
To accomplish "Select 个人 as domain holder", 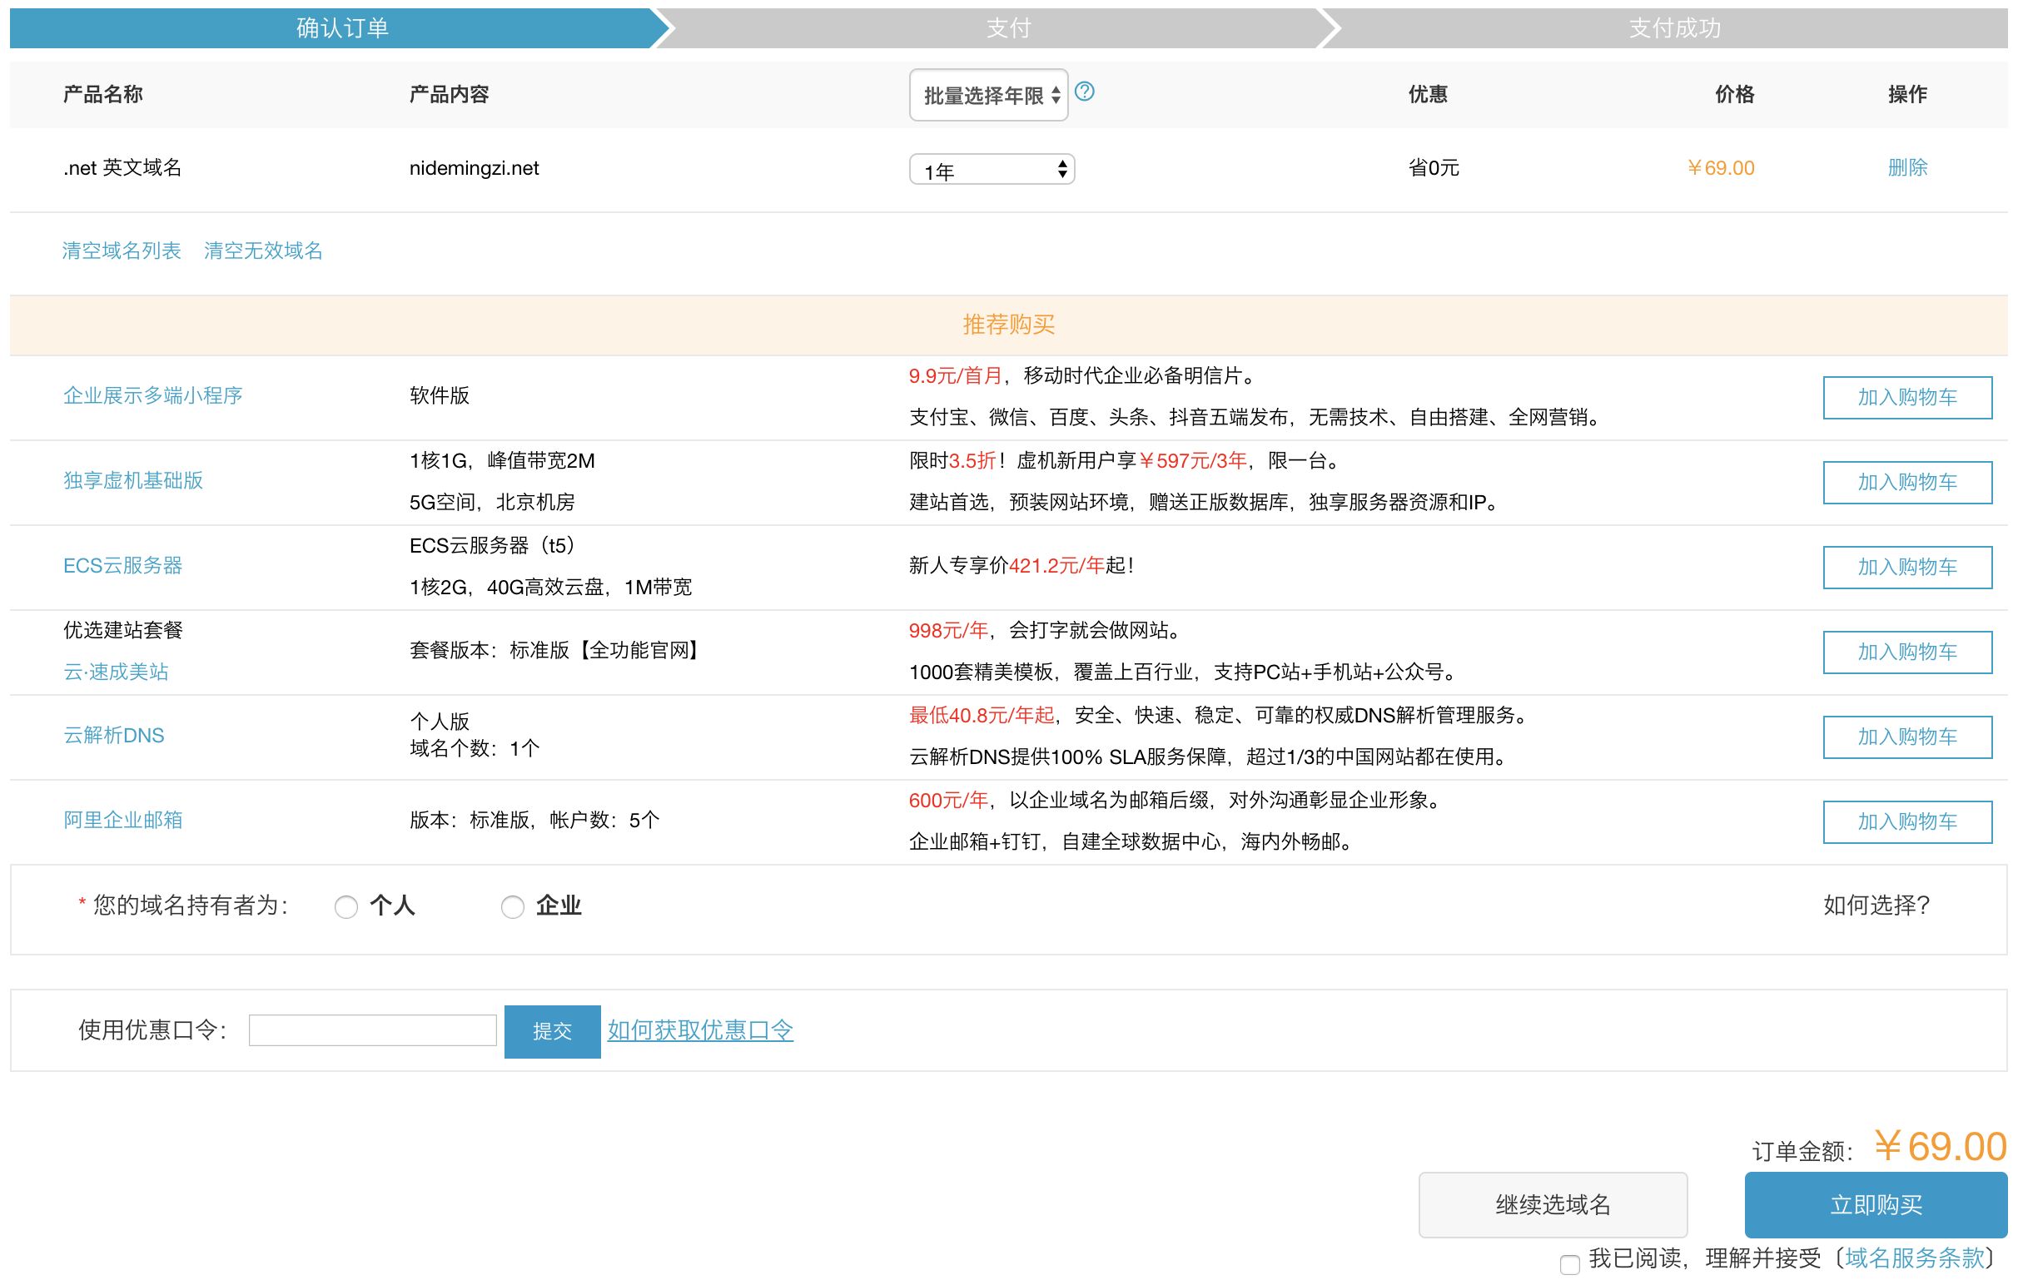I will (x=346, y=907).
